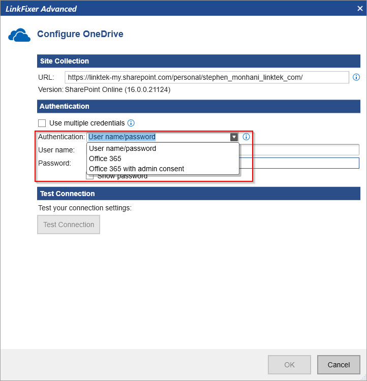Click the Site Collection section header
This screenshot has height=381, width=367.
[x=198, y=61]
